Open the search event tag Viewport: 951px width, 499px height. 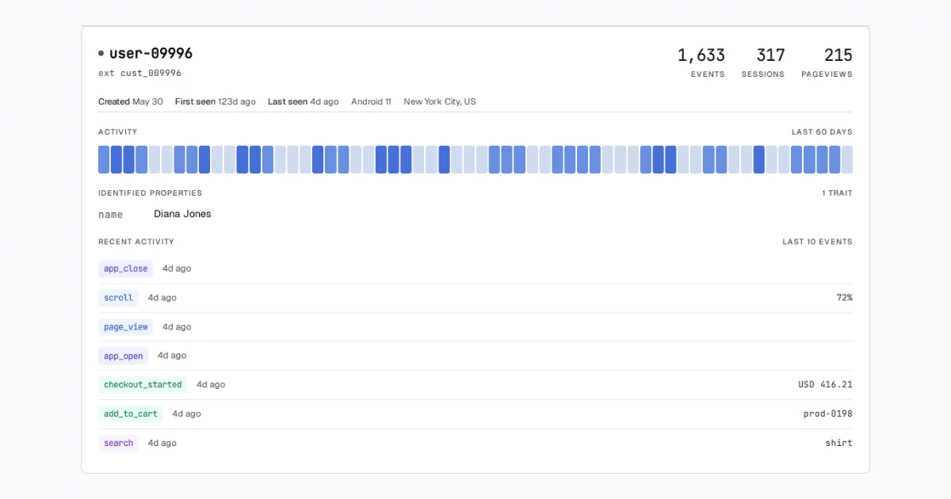pyautogui.click(x=118, y=443)
